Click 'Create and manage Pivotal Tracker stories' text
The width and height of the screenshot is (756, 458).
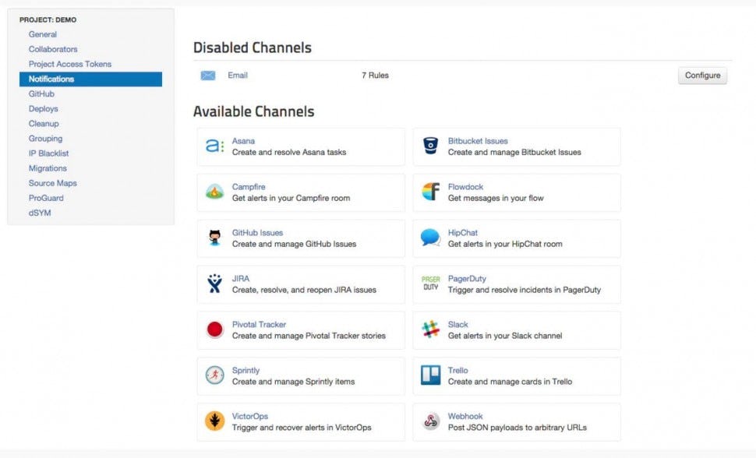tap(309, 336)
